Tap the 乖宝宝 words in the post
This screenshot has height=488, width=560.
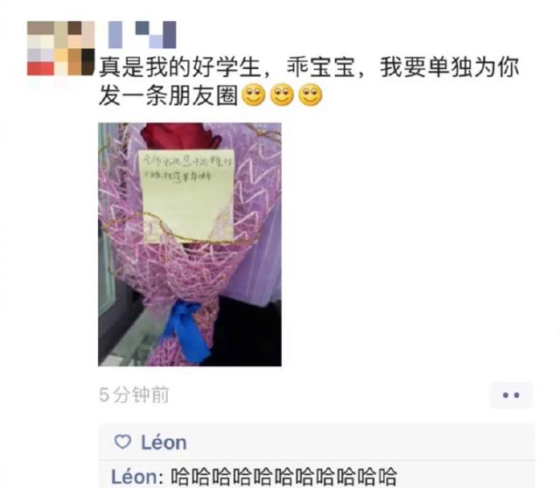click(321, 67)
